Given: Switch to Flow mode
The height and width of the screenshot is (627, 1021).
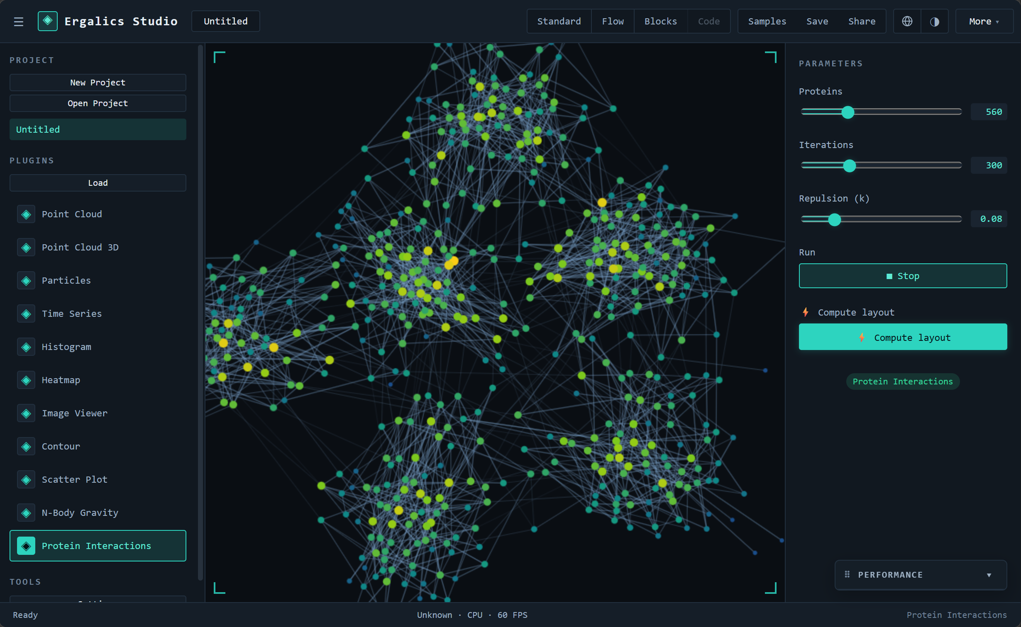Looking at the screenshot, I should tap(613, 21).
